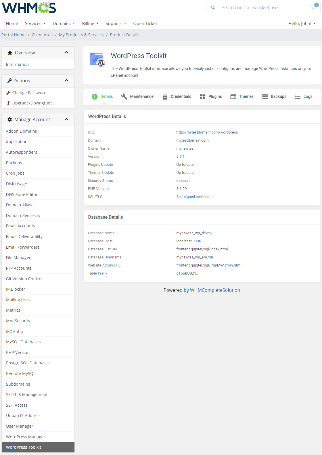Image resolution: width=322 pixels, height=455 pixels.
Task: Click the Plugins blocks icon
Action: point(203,97)
